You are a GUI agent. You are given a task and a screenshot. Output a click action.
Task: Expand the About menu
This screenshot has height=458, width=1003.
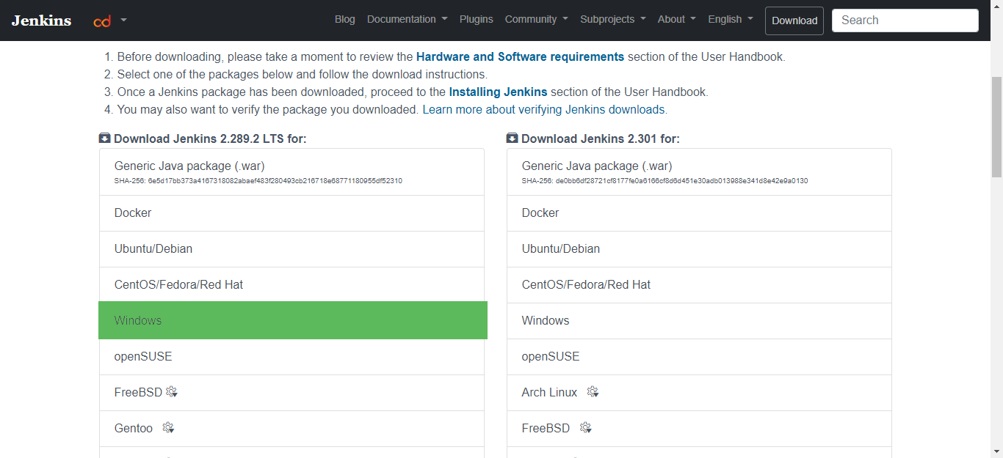[x=676, y=20]
